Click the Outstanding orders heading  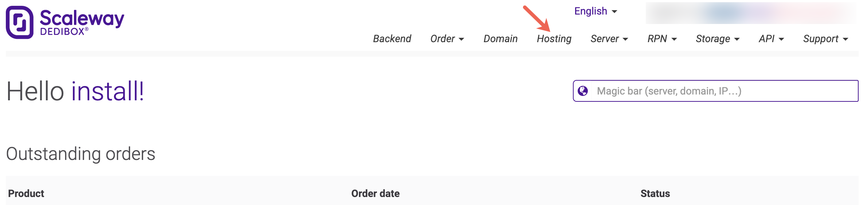(x=81, y=154)
